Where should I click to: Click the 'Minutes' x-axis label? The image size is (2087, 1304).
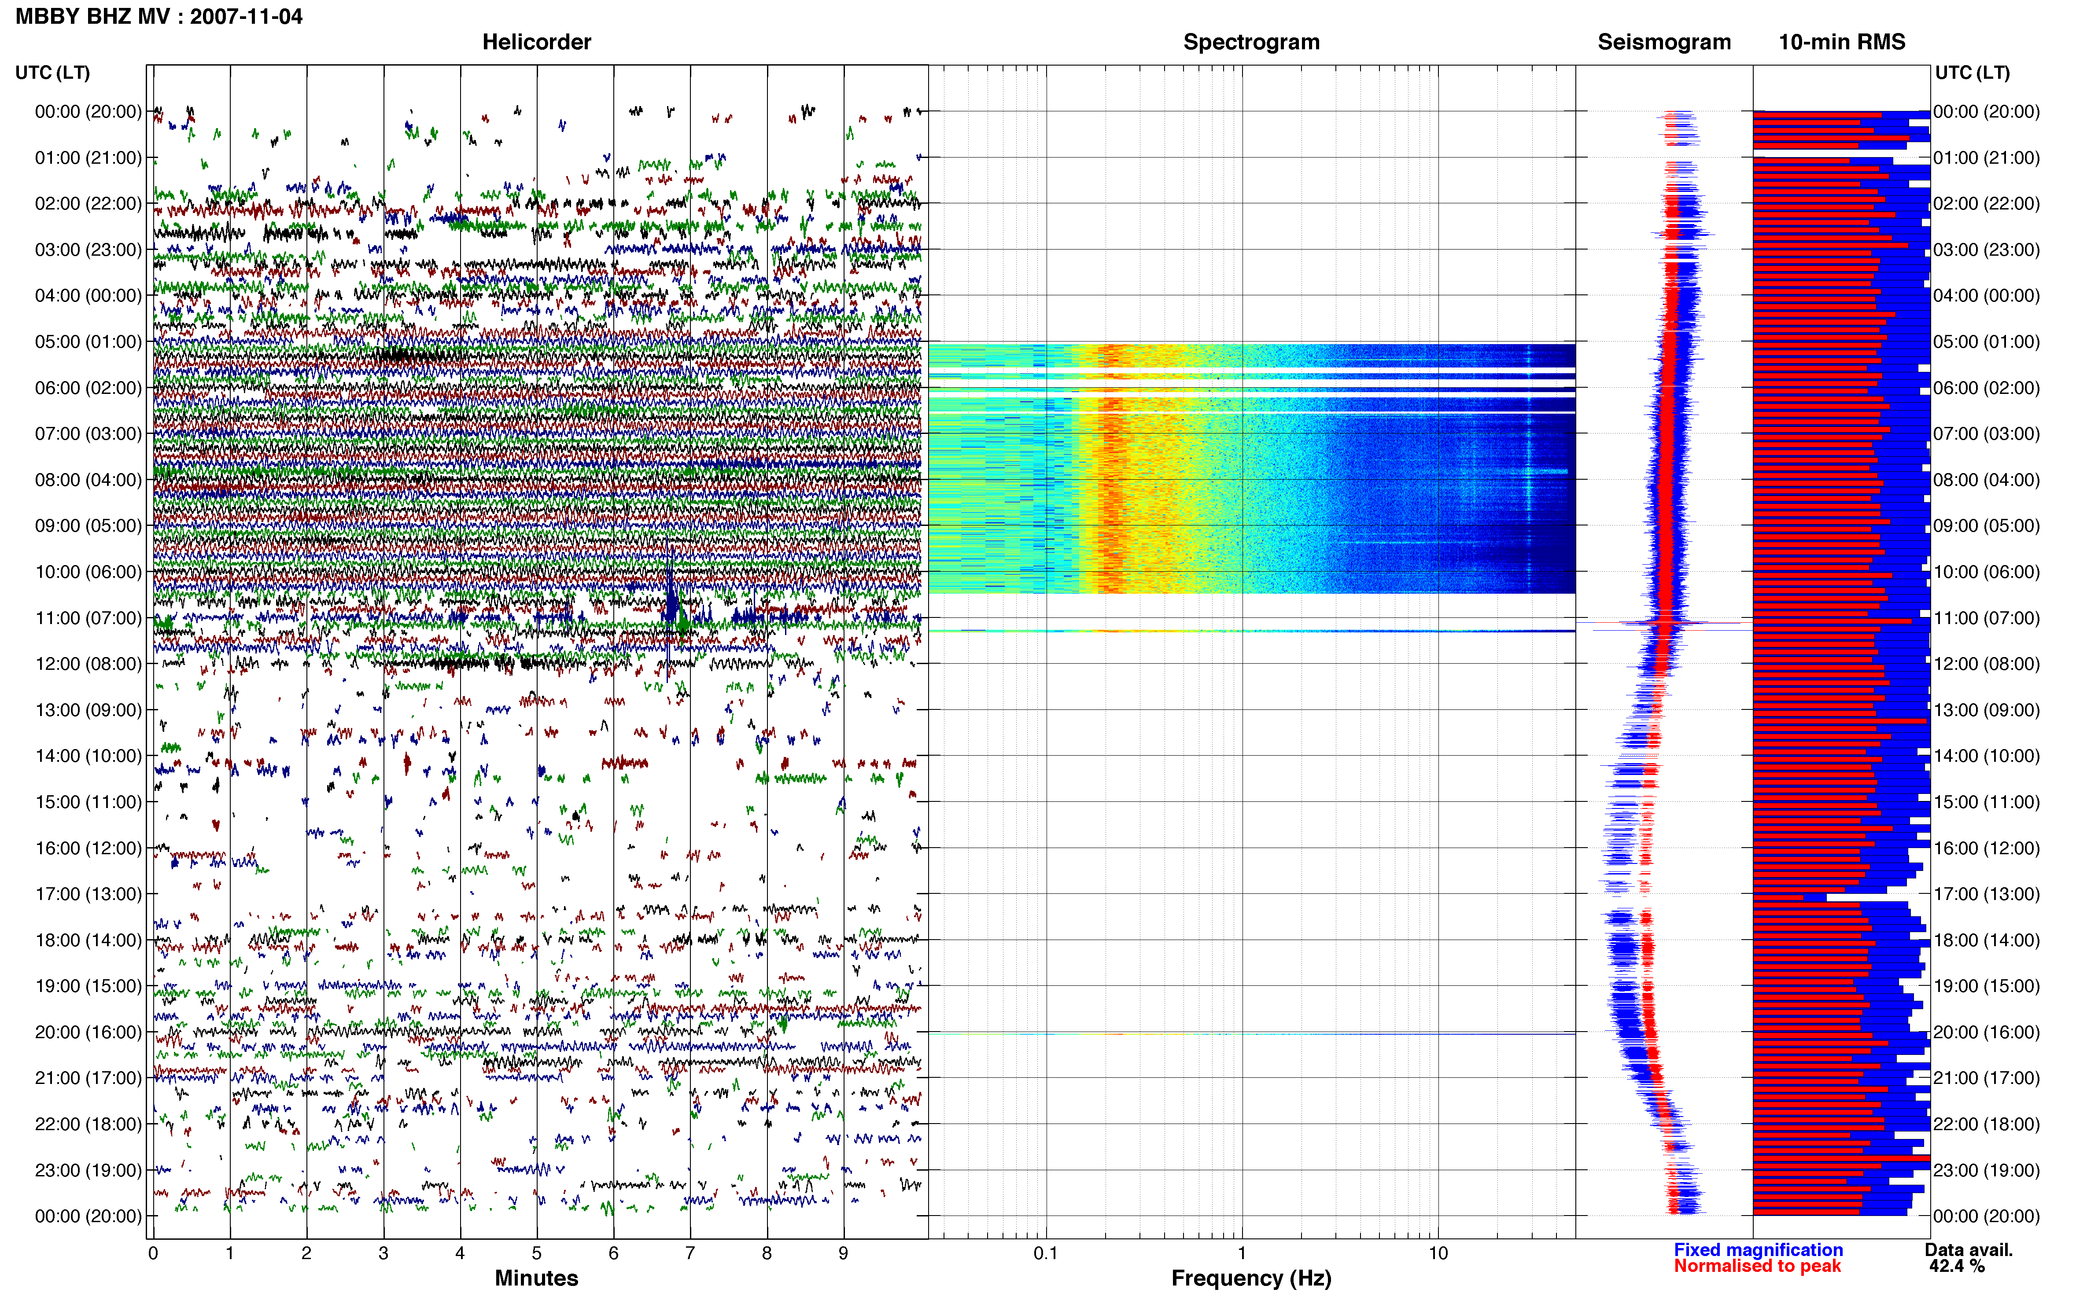(x=537, y=1278)
